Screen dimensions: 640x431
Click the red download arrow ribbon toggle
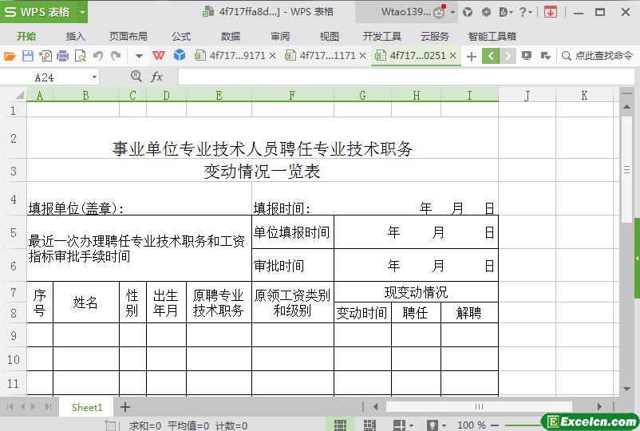(x=550, y=12)
